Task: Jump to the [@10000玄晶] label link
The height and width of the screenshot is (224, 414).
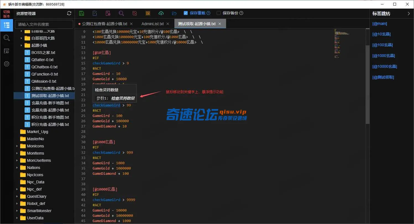Action: [x=385, y=66]
